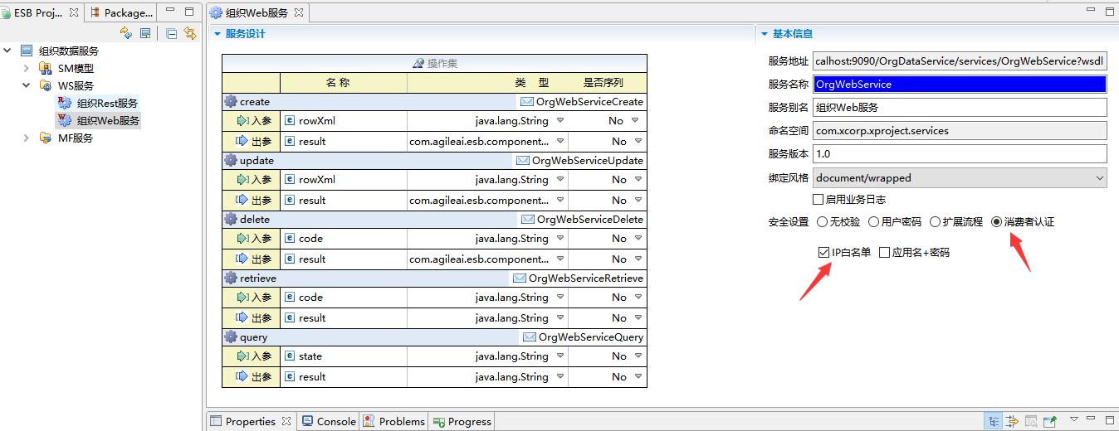Screen dimensions: 1119x431
Task: Open 是否序列 dropdown for create rowXml
Action: [x=635, y=120]
